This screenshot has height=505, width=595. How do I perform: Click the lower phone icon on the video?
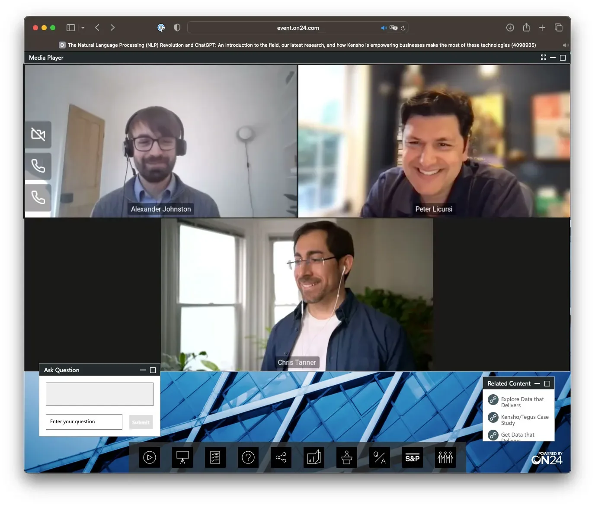[38, 198]
